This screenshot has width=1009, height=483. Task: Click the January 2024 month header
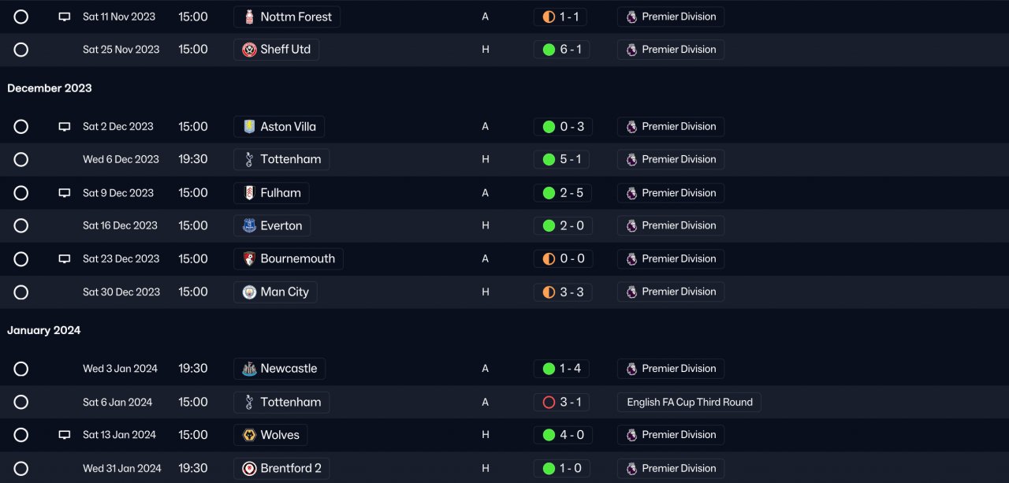pyautogui.click(x=44, y=331)
